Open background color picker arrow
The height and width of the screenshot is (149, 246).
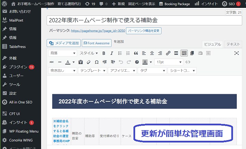pos(151,62)
